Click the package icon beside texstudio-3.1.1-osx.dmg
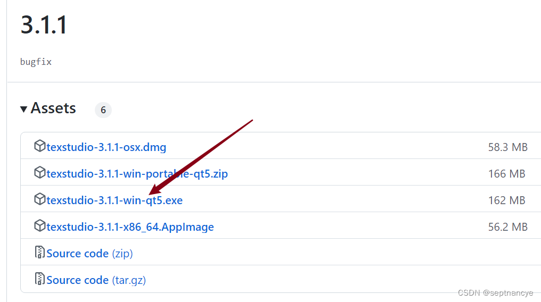 click(40, 146)
